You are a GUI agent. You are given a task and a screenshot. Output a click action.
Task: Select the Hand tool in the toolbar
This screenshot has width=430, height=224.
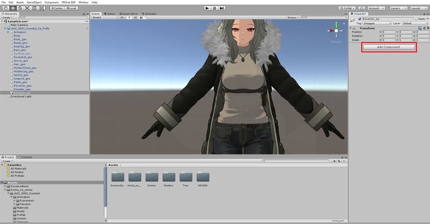pos(5,8)
